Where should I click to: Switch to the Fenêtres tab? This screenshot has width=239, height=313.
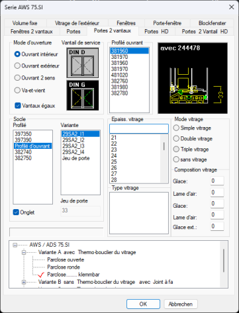[x=126, y=23]
